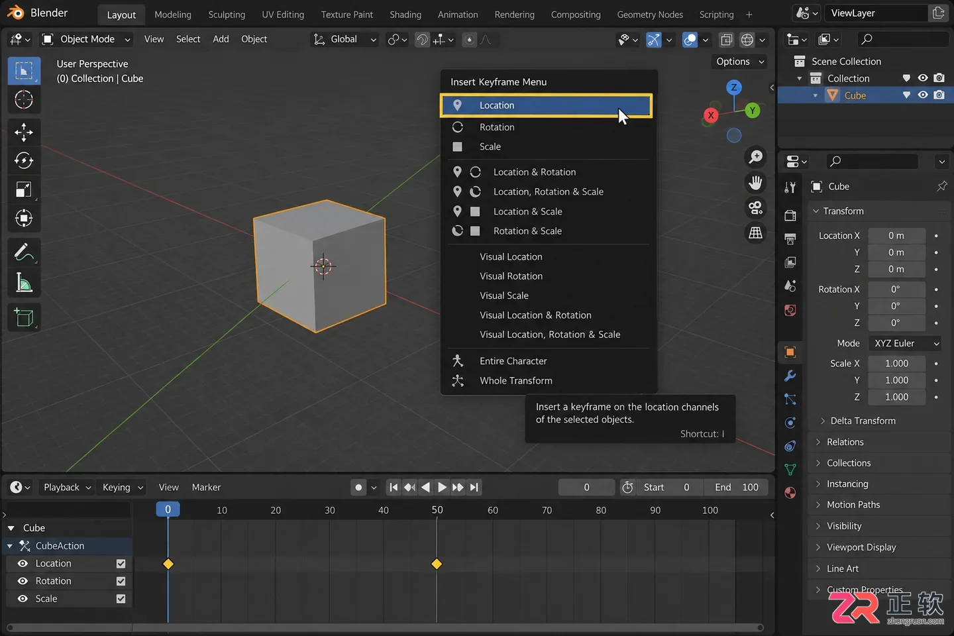Image resolution: width=954 pixels, height=636 pixels.
Task: Toggle the camera view icon
Action: pyautogui.click(x=755, y=207)
